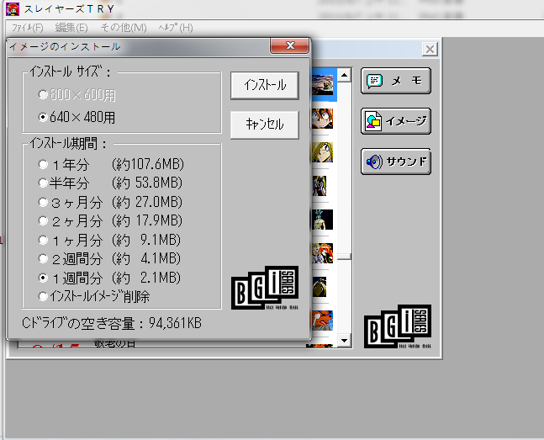The height and width of the screenshot is (440, 544).
Task: Open the 編集(E) menu
Action: 71,28
